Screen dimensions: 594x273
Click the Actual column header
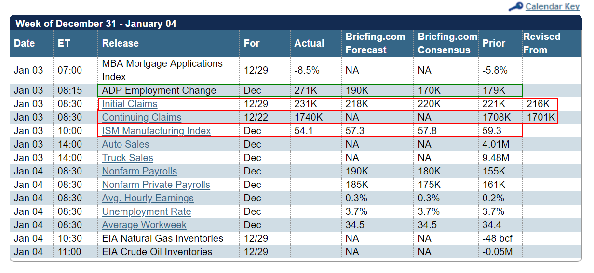pyautogui.click(x=309, y=43)
